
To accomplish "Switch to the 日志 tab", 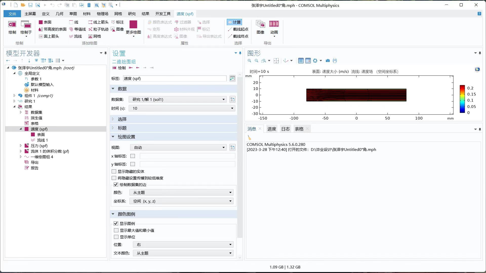I will 285,129.
